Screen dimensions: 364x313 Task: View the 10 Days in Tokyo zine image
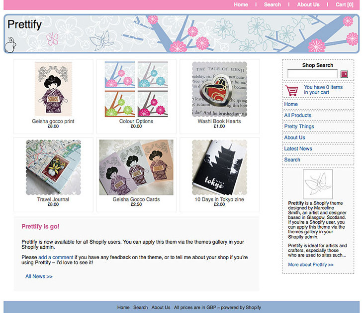tap(219, 167)
